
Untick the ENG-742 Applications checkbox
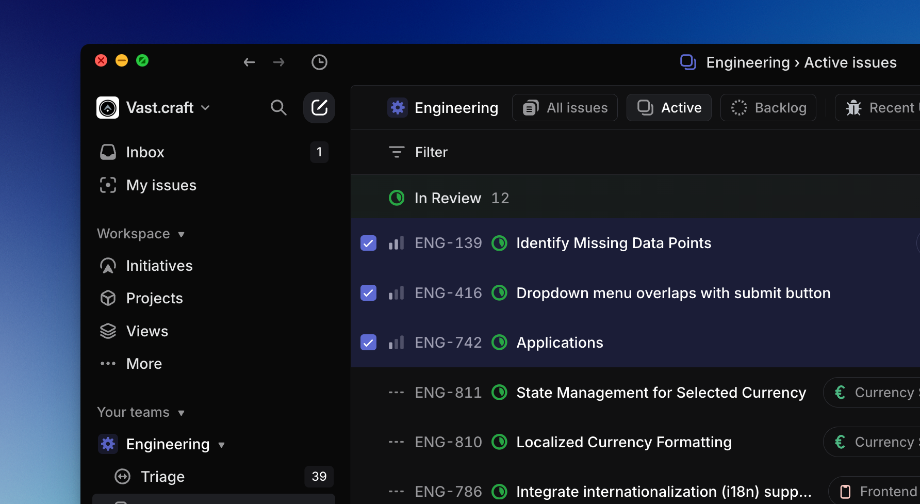click(x=368, y=343)
